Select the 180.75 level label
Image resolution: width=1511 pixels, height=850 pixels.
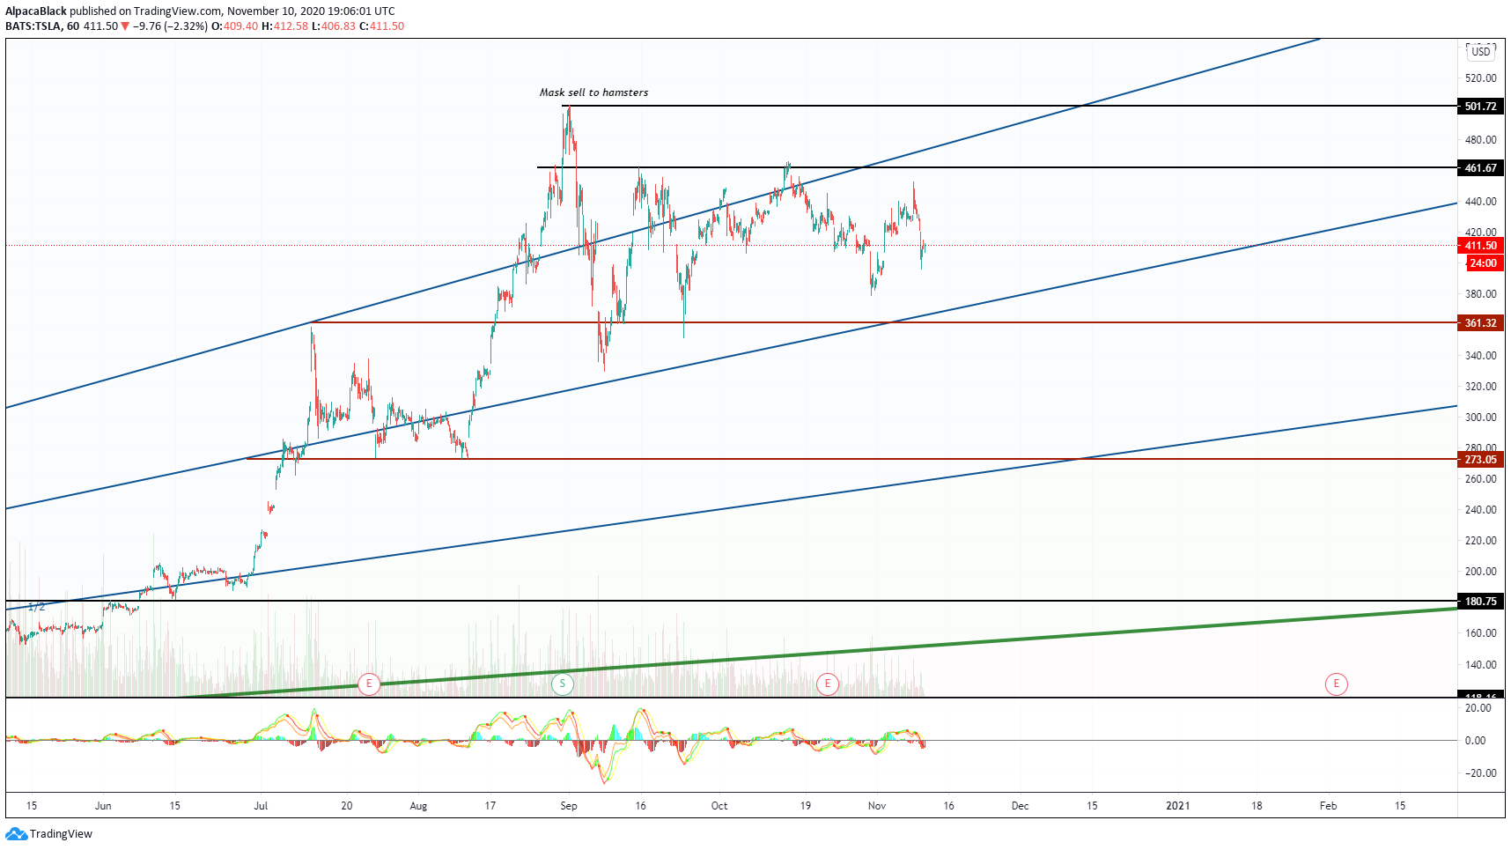1480,602
